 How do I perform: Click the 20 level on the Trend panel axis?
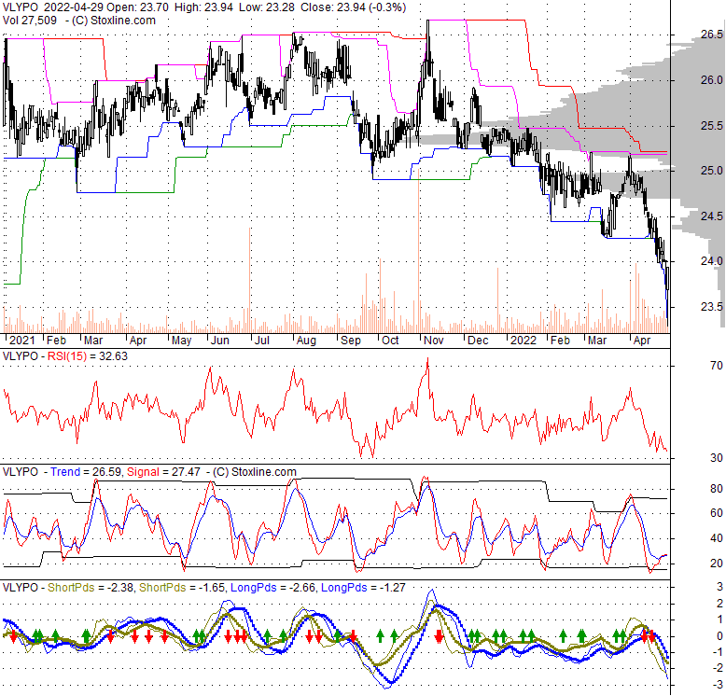click(717, 564)
